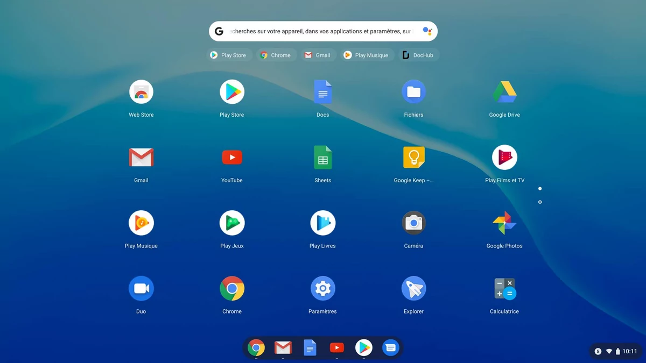Screen dimensions: 646x363
Task: Launch the Explorer app
Action: (413, 289)
